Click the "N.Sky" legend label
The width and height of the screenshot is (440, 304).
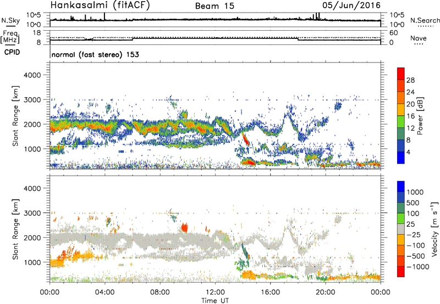click(10, 20)
